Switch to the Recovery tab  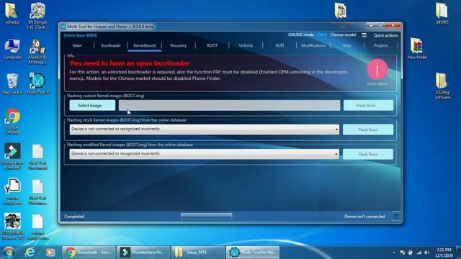coord(178,45)
